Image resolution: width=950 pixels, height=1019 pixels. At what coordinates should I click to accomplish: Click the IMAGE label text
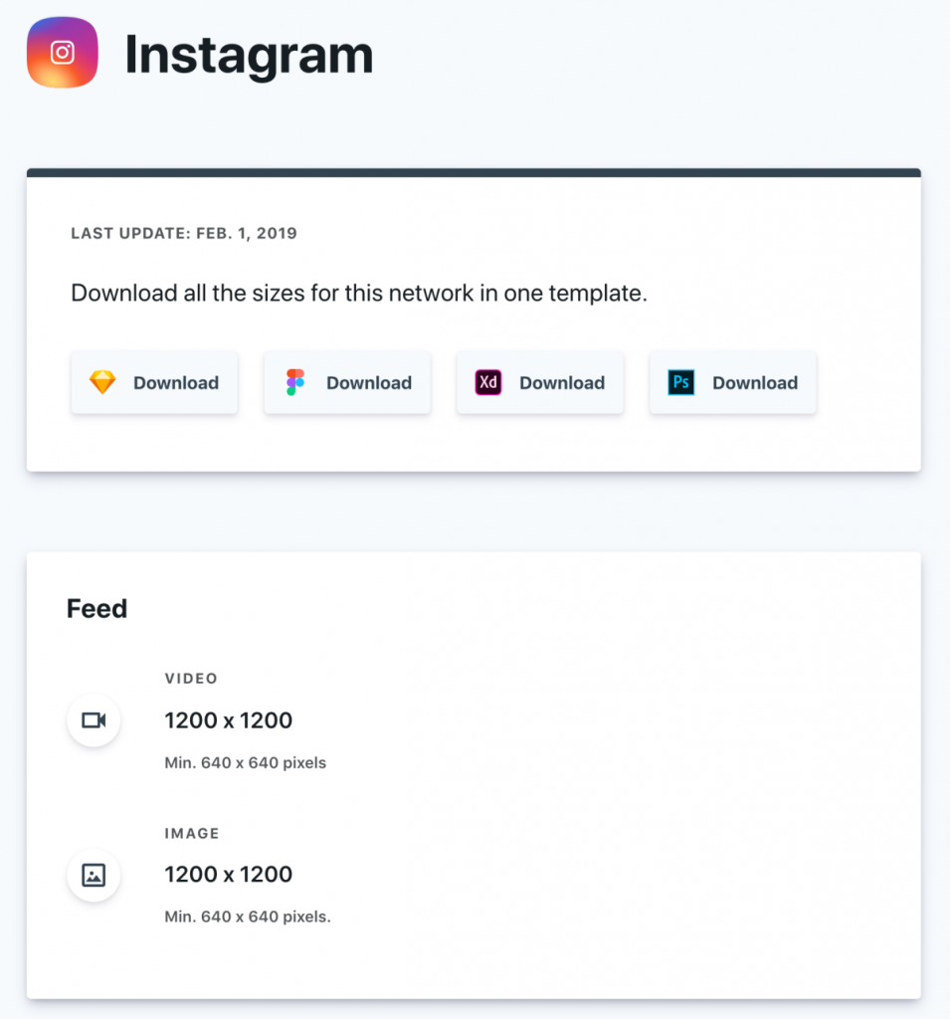click(191, 834)
